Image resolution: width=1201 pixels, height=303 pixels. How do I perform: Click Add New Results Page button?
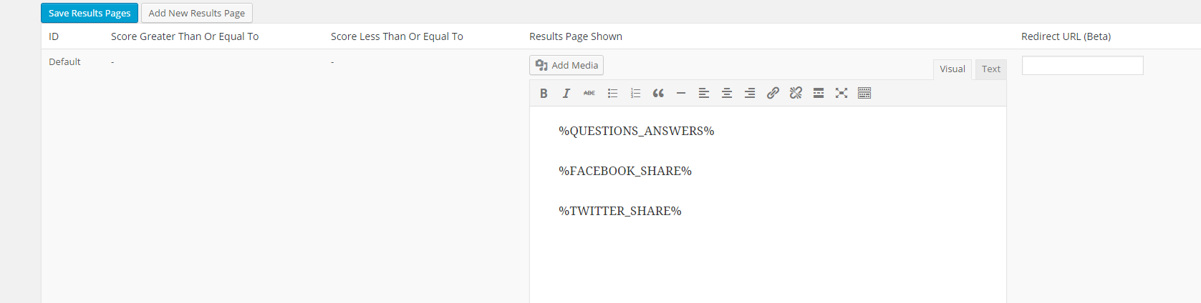(197, 13)
